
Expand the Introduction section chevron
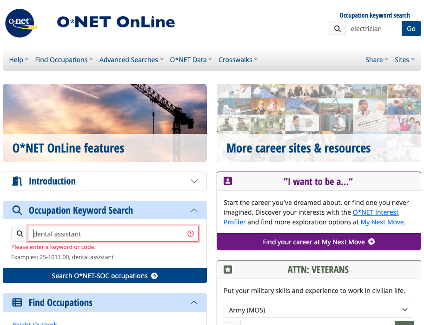pyautogui.click(x=194, y=181)
